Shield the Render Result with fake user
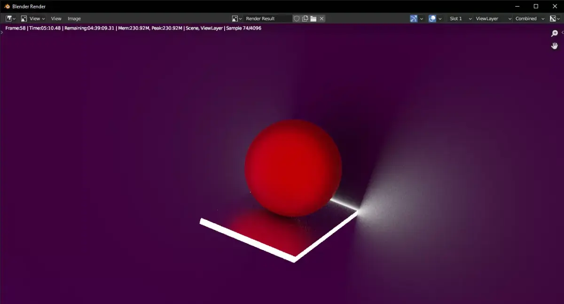The image size is (564, 304). [297, 18]
